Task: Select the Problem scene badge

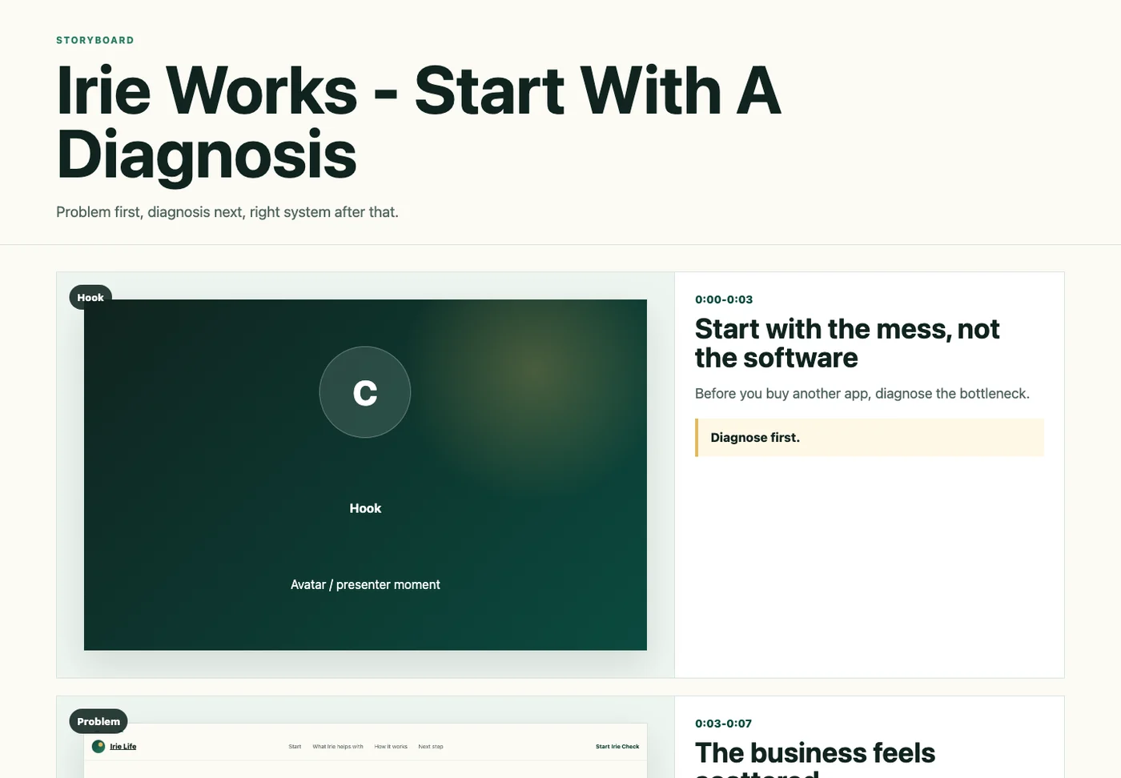Action: [x=98, y=721]
